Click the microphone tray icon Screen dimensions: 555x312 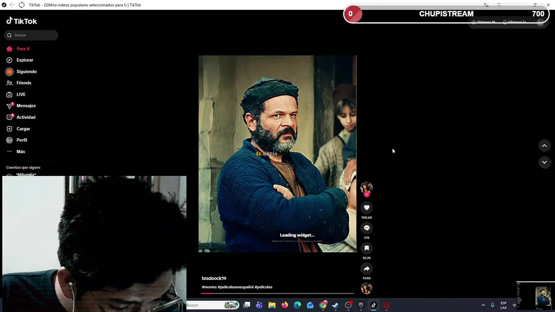point(493,305)
